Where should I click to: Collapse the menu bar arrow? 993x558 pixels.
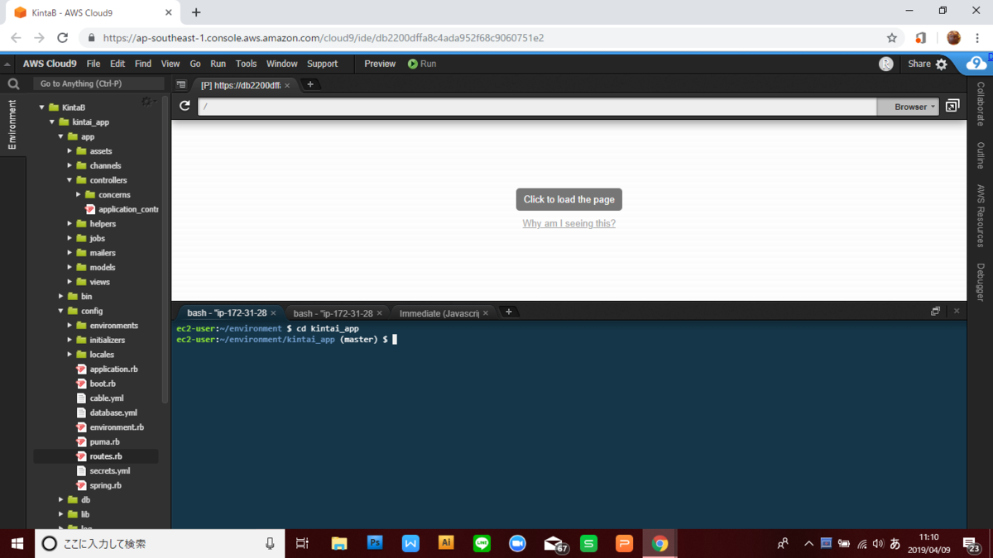tap(7, 64)
